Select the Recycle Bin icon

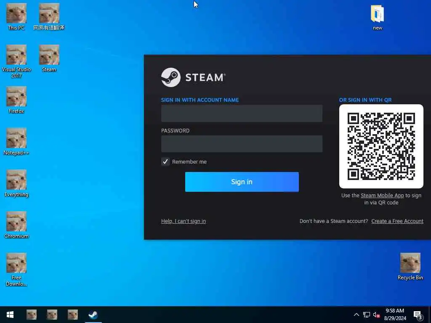(x=410, y=266)
